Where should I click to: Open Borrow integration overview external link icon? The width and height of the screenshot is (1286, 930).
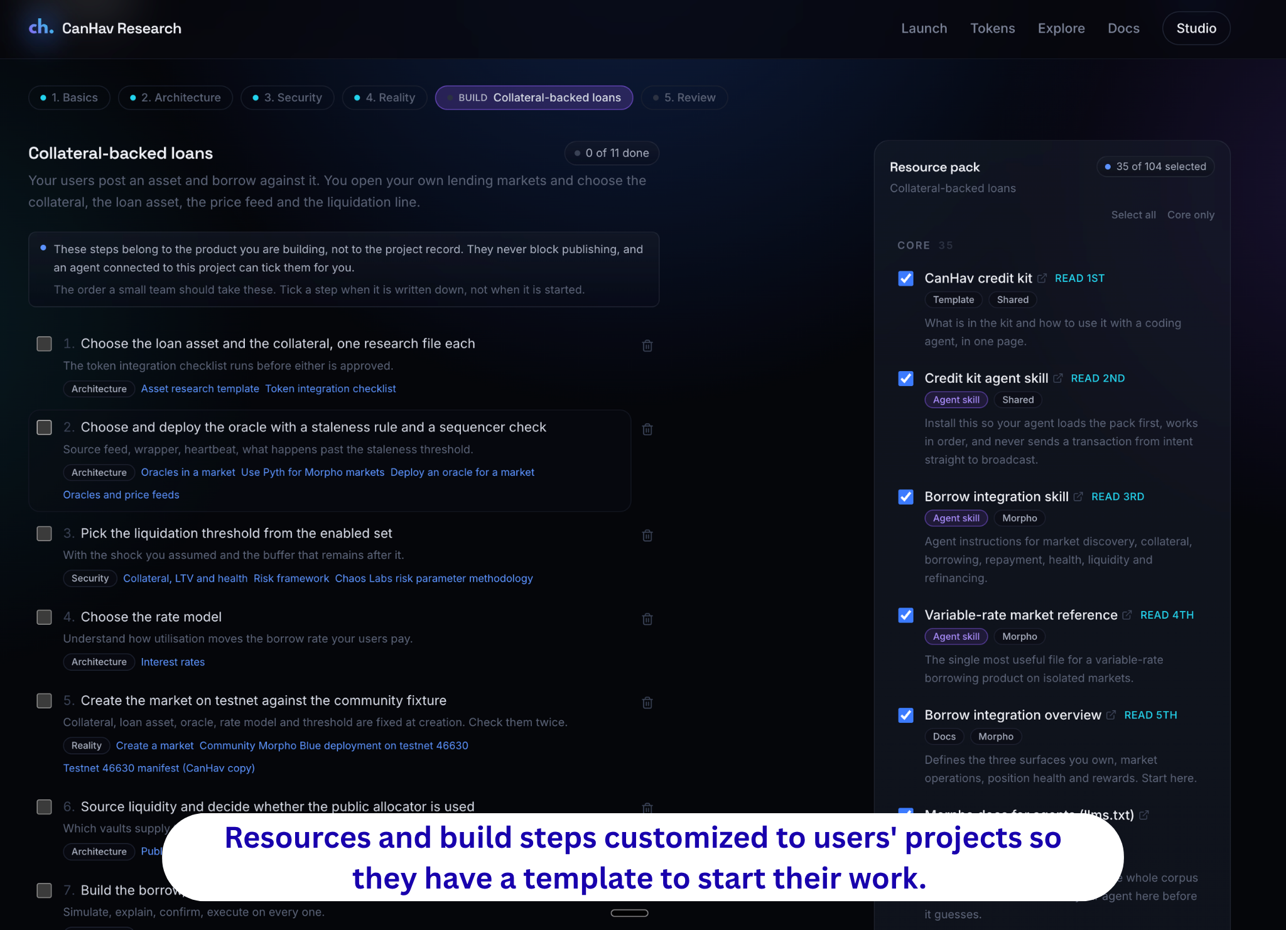pos(1111,715)
